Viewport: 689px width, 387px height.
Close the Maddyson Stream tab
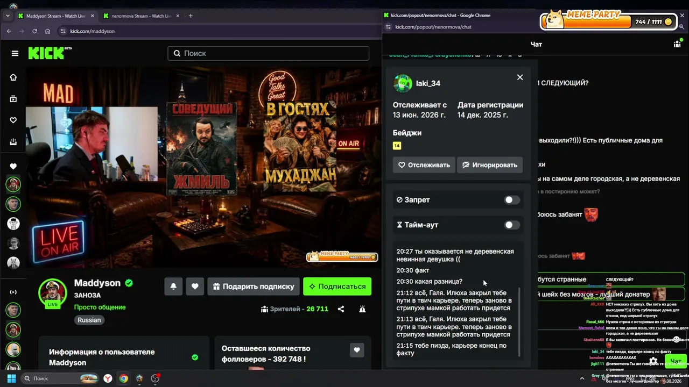[x=92, y=16]
